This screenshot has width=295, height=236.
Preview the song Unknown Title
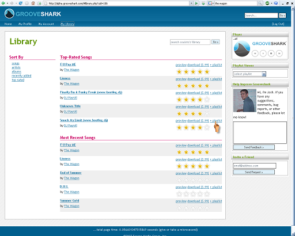pos(181,106)
